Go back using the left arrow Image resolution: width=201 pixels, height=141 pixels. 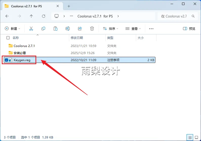[7, 16]
